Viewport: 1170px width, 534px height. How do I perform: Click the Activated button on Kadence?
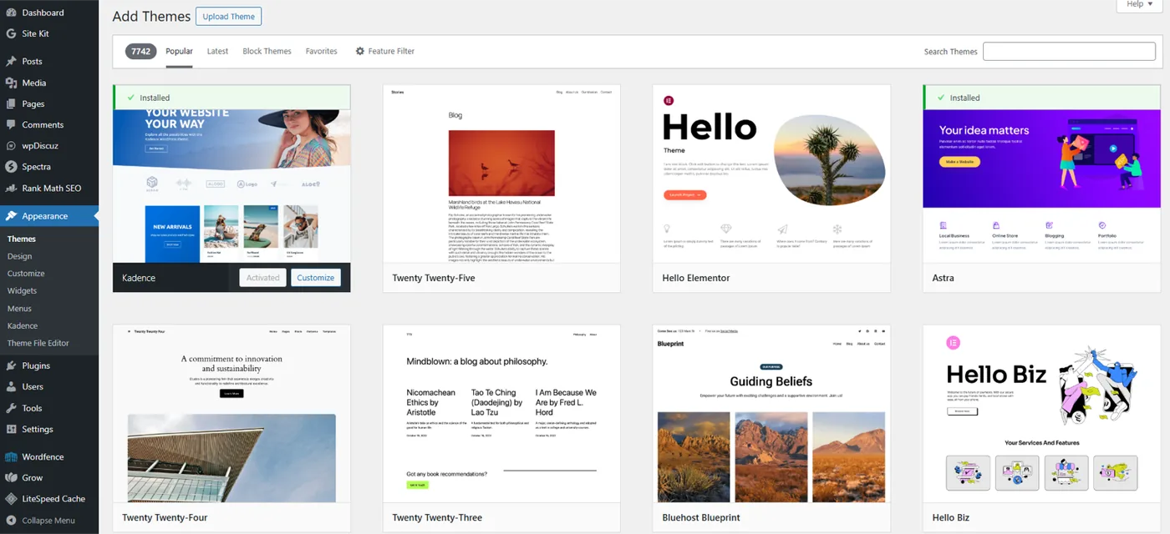(263, 278)
